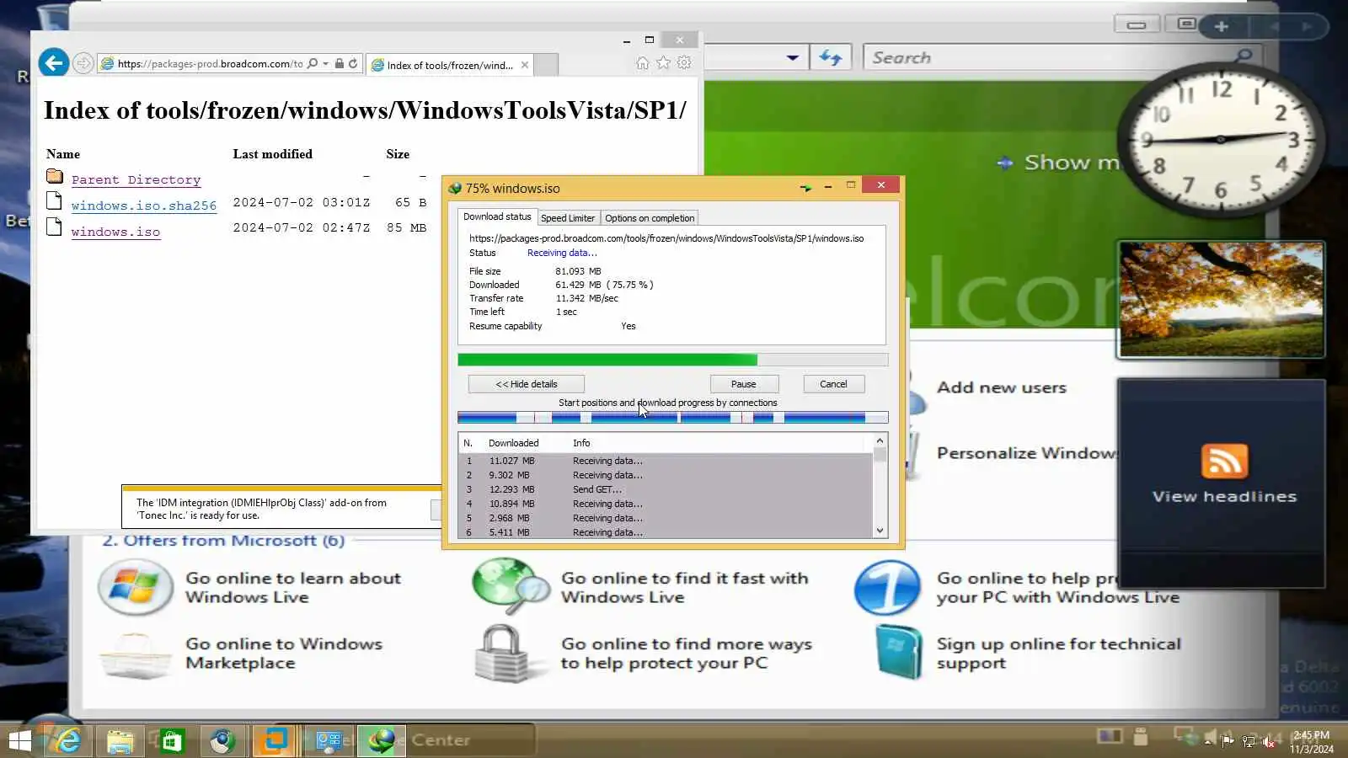Open the Welcome Center address bar dropdown
1348x758 pixels.
[x=793, y=57]
